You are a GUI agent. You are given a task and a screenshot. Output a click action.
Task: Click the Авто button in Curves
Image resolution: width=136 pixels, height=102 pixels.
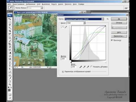119,32
